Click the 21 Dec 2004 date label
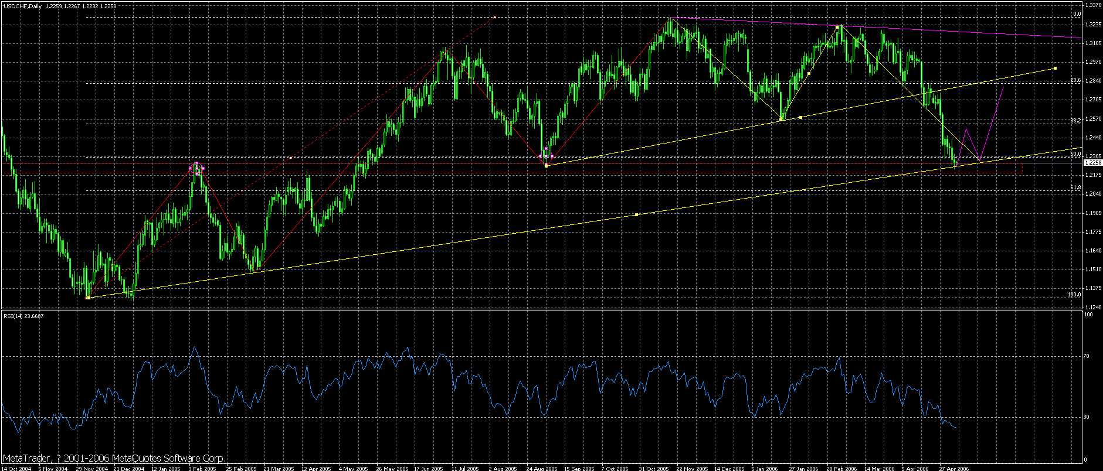The width and height of the screenshot is (1103, 471). coord(129,468)
